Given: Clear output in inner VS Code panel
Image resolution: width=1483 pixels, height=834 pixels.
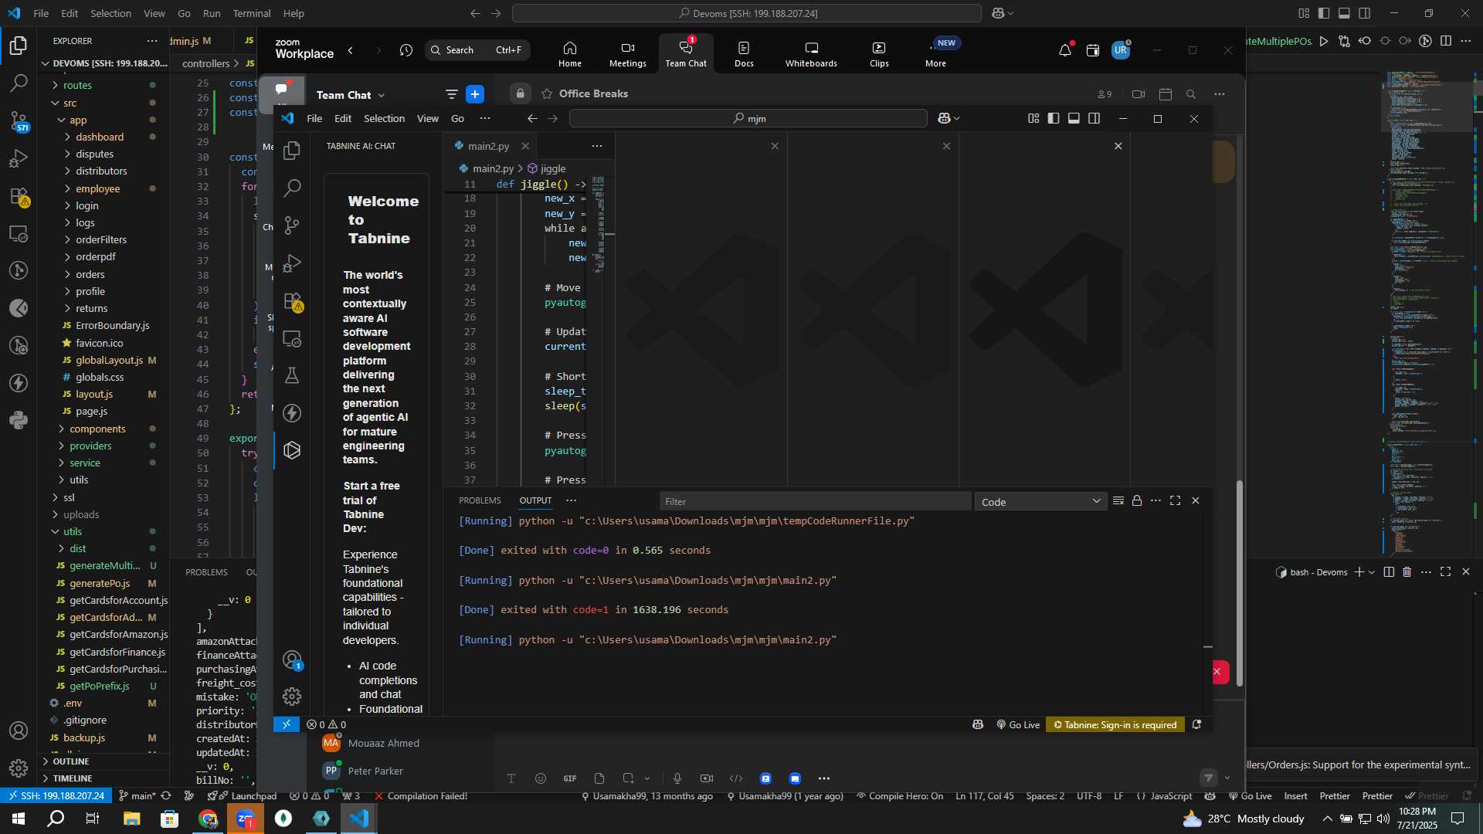Looking at the screenshot, I should [x=1118, y=501].
